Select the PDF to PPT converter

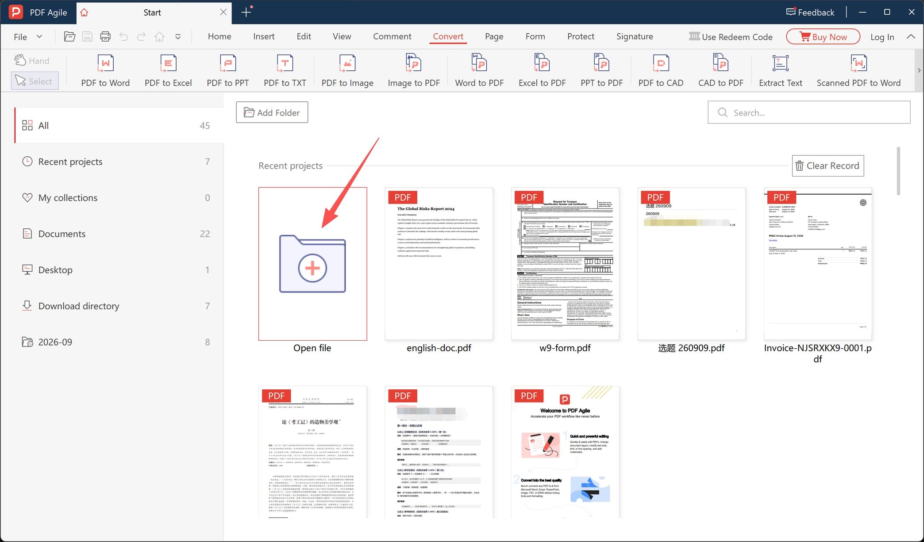pos(228,70)
